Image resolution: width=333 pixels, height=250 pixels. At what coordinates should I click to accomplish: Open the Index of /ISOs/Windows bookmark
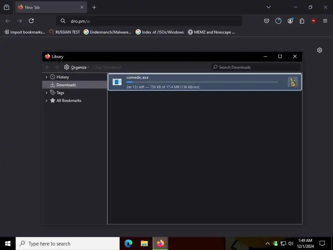click(160, 32)
